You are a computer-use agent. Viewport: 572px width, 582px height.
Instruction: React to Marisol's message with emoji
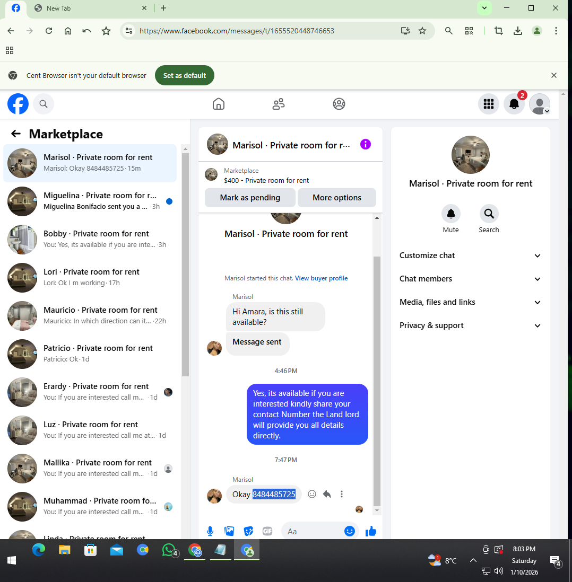point(312,494)
